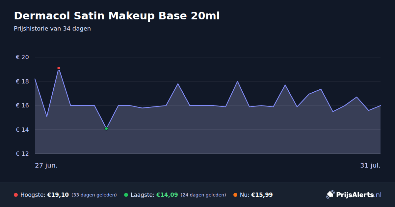Click the € 18 axis label
Viewport: 395px width, 207px height.
[22, 81]
